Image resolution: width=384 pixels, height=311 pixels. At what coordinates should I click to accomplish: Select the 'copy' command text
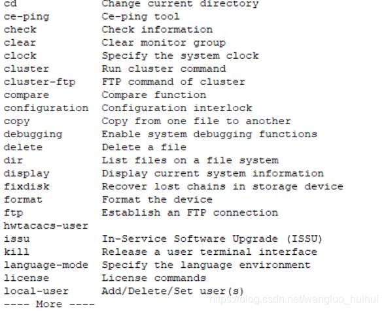coord(16,122)
